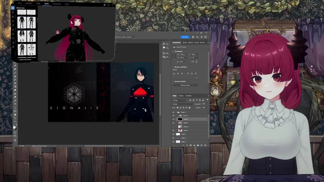This screenshot has height=182, width=324.
Task: Toggle visibility of Grupo 3 layer group
Action: pyautogui.click(x=173, y=116)
